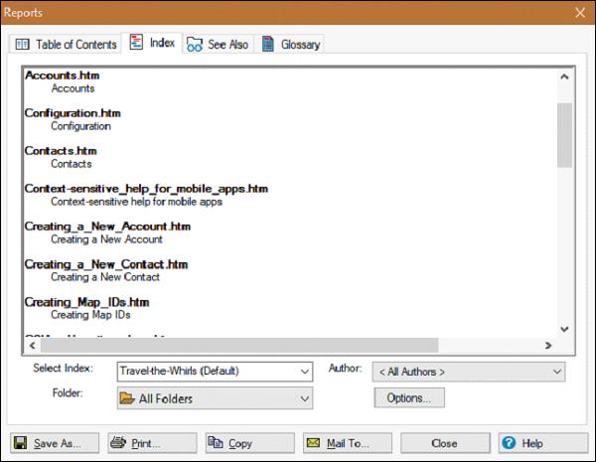The height and width of the screenshot is (462, 596).
Task: Select the indented Accounts entry
Action: coord(73,88)
